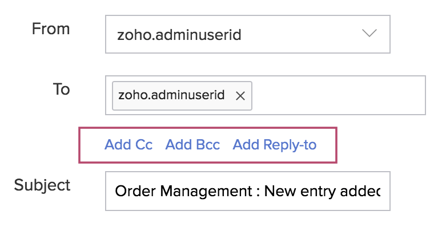
Task: Click zoho.adminuserid text inside the From dropdown
Action: (179, 35)
